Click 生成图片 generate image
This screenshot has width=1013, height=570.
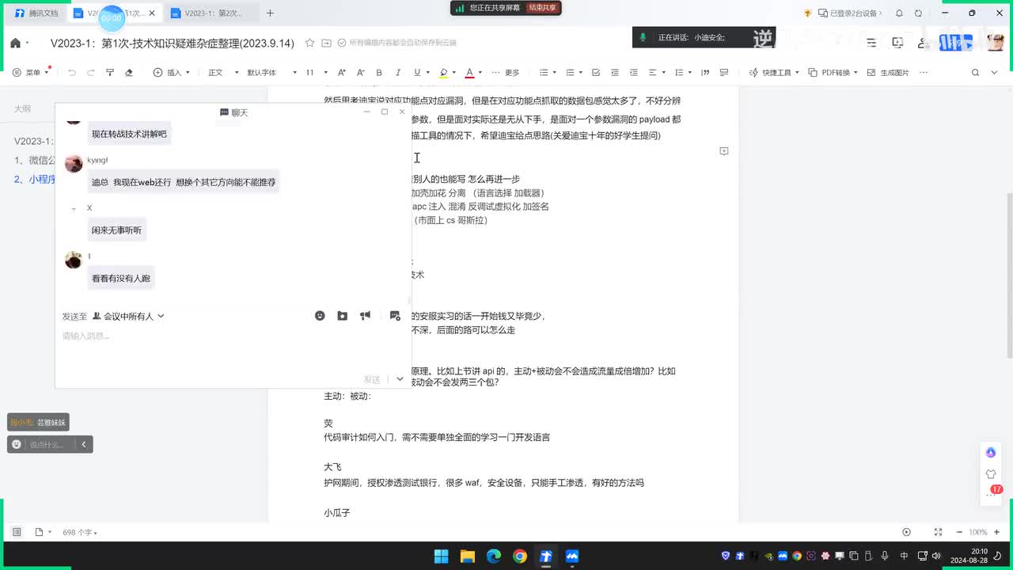888,72
